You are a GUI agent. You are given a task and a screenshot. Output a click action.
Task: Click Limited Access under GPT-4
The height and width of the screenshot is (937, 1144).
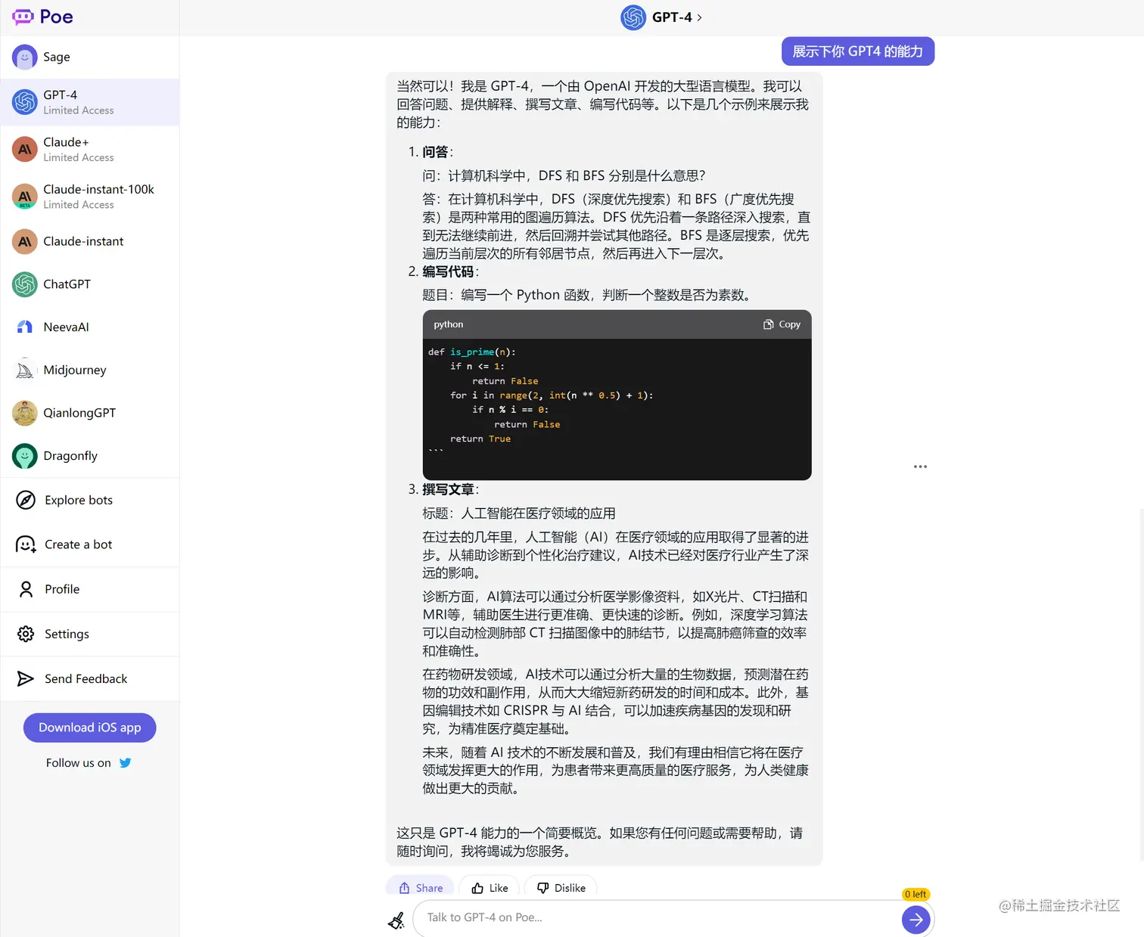point(79,110)
